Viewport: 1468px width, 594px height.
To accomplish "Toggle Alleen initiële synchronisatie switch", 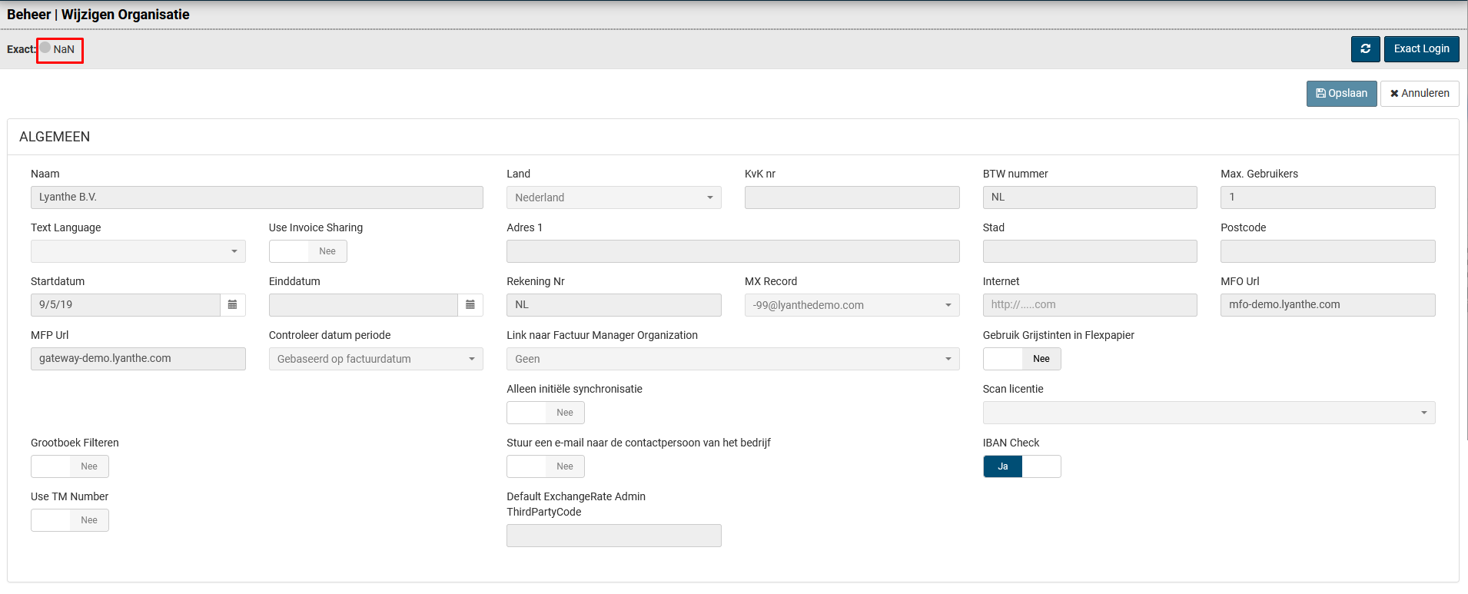I will pyautogui.click(x=545, y=413).
